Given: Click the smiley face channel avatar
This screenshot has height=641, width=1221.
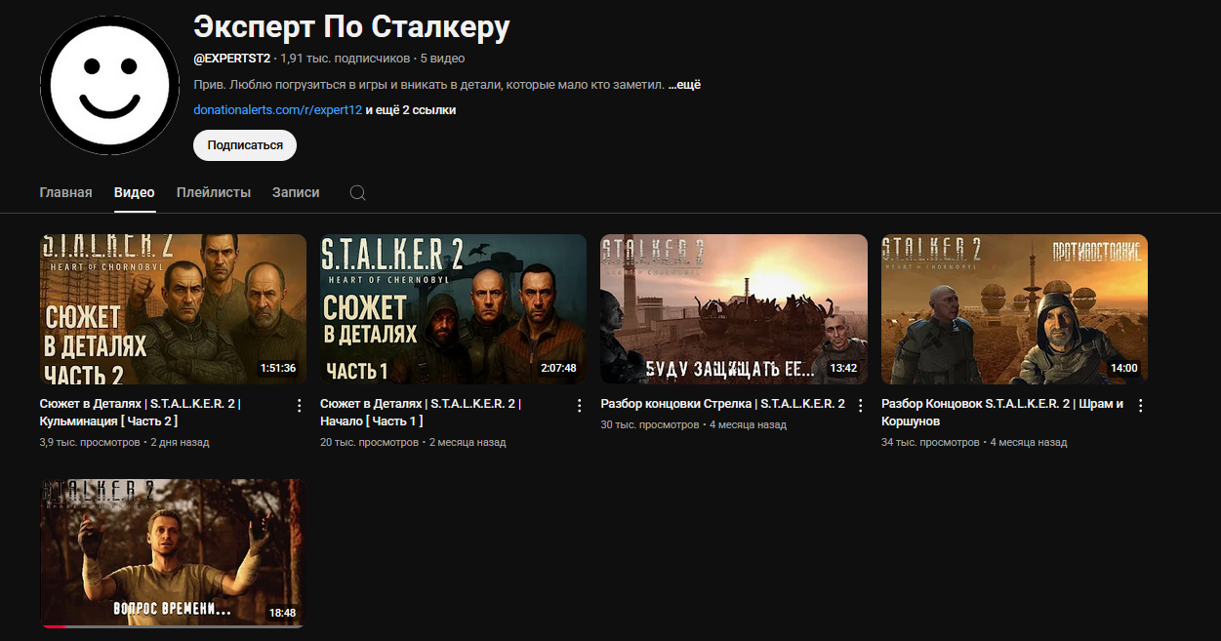Looking at the screenshot, I should click(x=109, y=85).
